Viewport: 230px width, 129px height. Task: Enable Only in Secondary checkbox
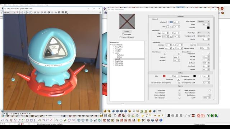click(x=179, y=98)
